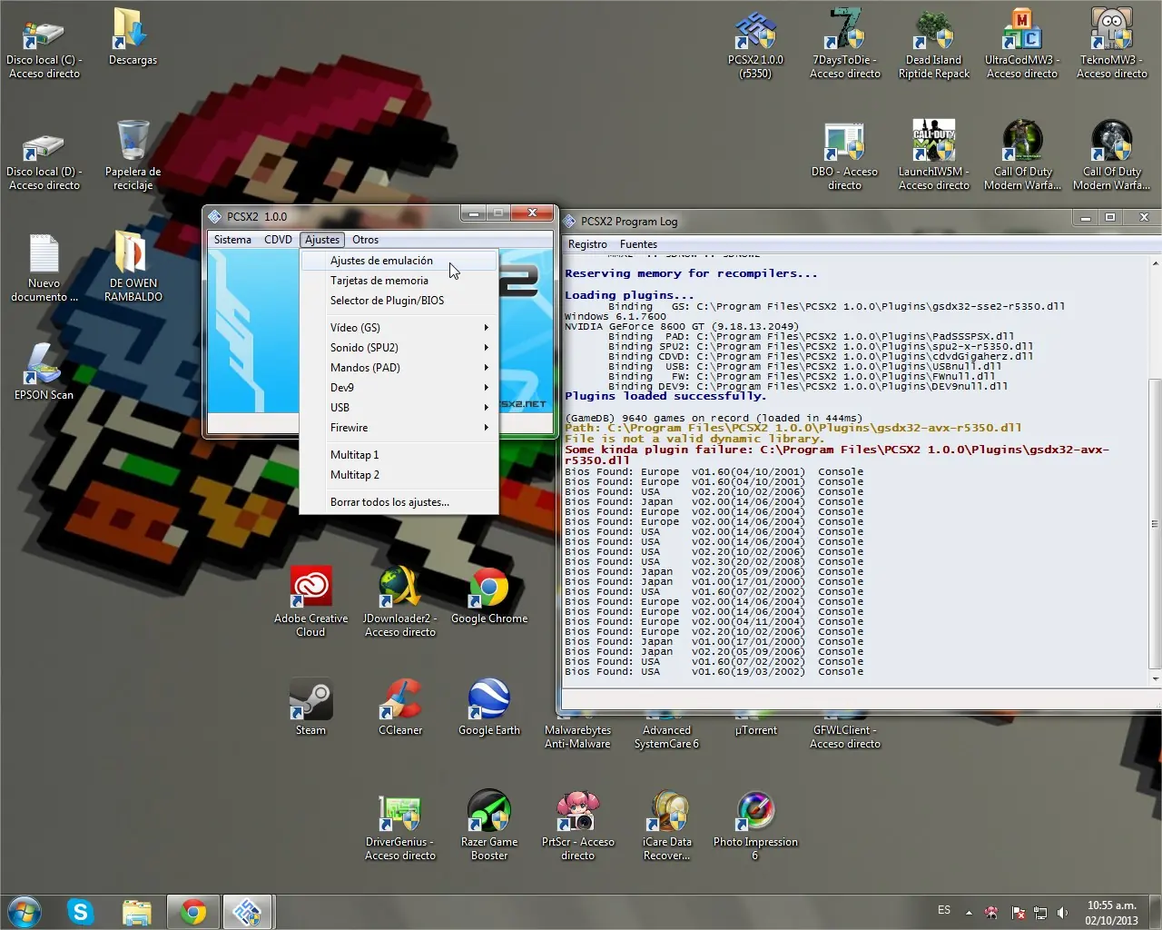Open UltraCodMW3 desktop shortcut
This screenshot has height=930, width=1162.
point(1022,44)
